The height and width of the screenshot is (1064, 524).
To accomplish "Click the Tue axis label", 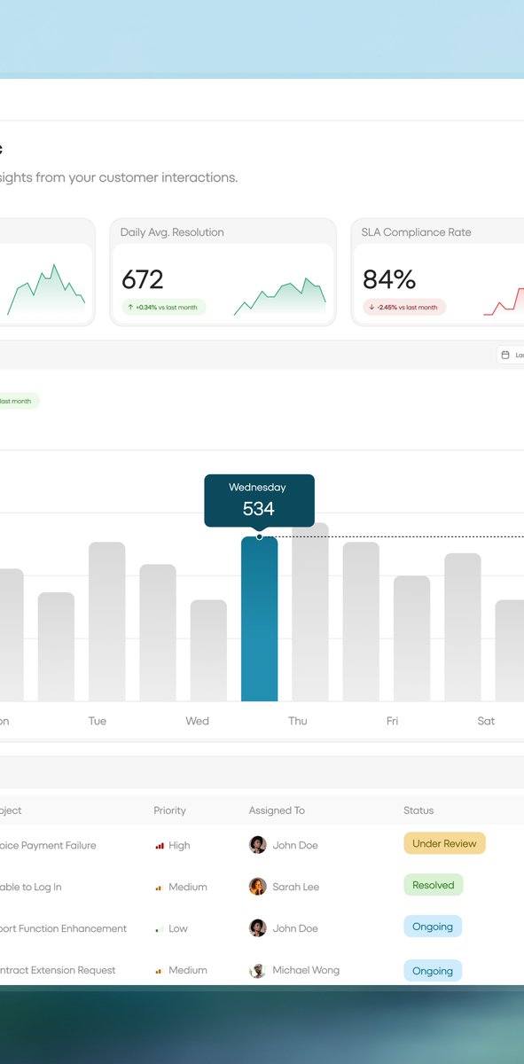I will 98,721.
